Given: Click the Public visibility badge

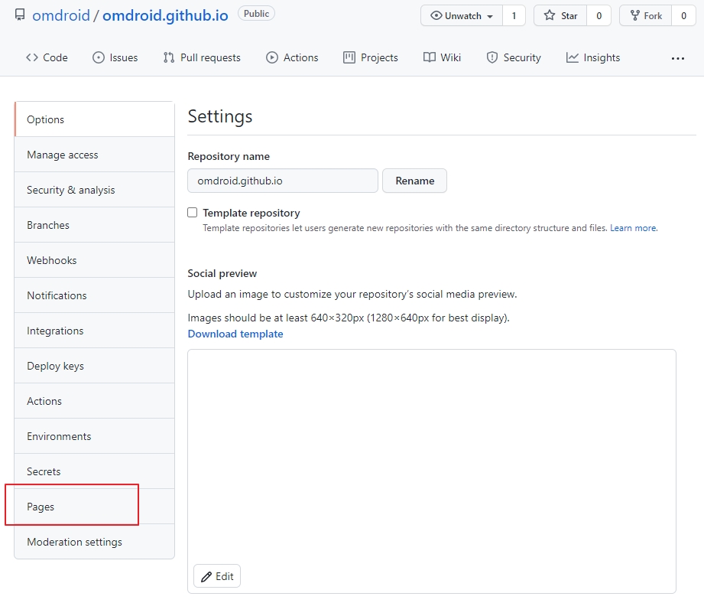Looking at the screenshot, I should coord(256,14).
